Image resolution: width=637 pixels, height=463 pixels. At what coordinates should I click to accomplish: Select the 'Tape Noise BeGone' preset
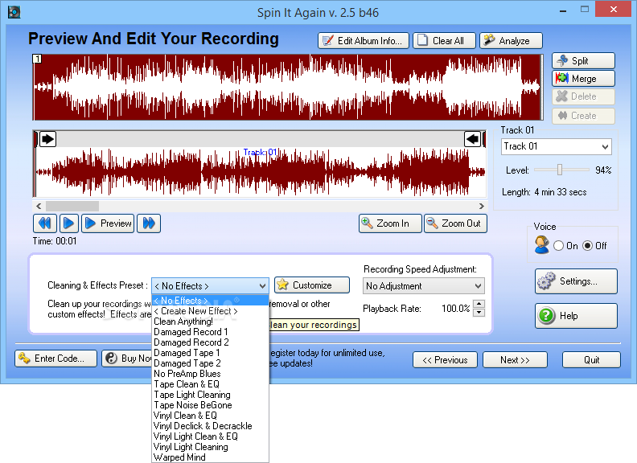(x=210, y=405)
